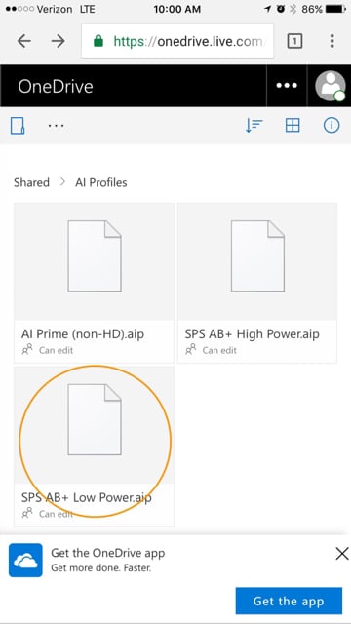Go forward using browser forward arrow

point(58,41)
